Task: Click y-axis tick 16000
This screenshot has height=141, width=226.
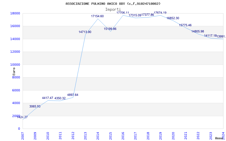Action: coord(15,26)
